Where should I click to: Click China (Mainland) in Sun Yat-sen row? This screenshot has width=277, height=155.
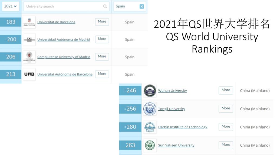(x=255, y=145)
